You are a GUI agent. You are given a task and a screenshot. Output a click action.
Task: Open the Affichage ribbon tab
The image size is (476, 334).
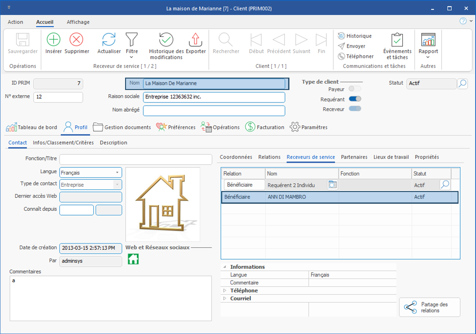[x=78, y=22]
